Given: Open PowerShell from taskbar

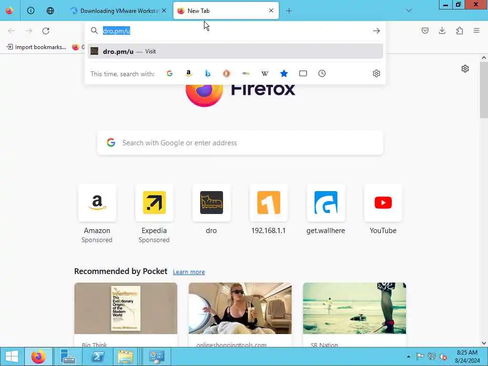Looking at the screenshot, I should [x=98, y=356].
